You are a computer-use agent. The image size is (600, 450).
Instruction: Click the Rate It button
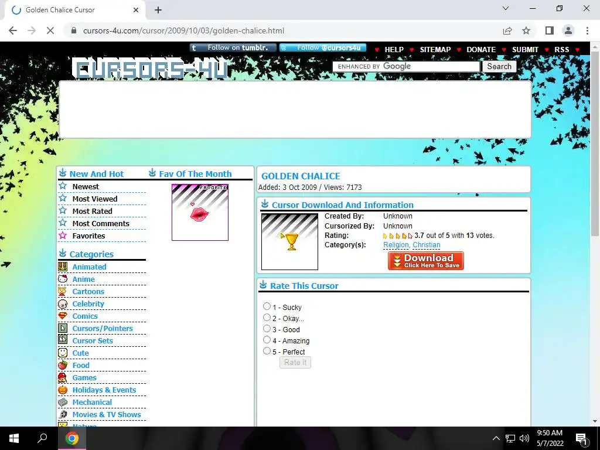point(295,362)
